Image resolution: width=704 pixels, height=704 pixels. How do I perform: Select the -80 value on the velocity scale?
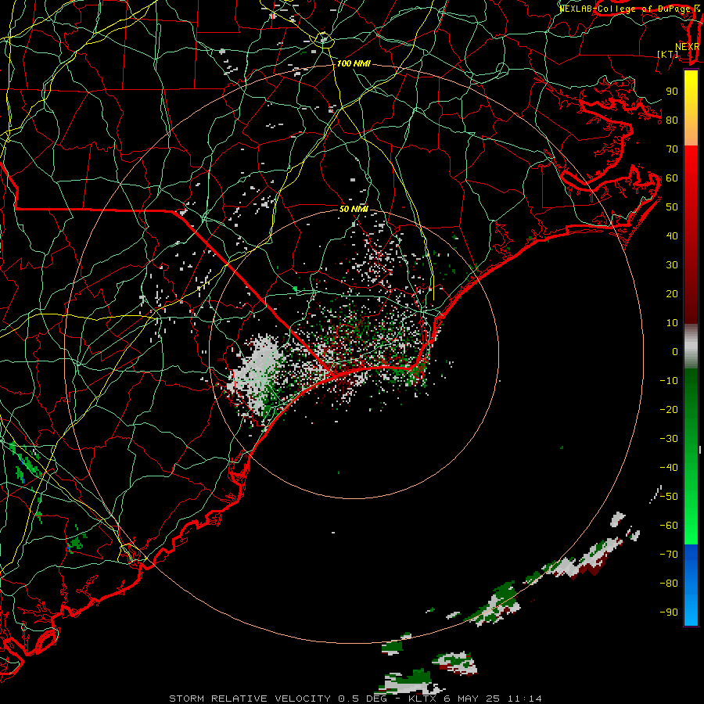[x=669, y=584]
